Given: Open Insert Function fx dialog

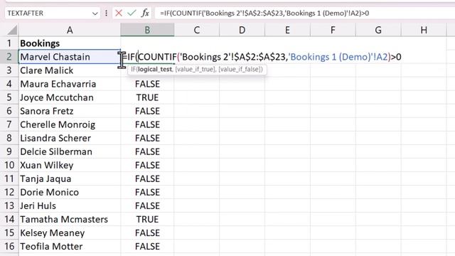Looking at the screenshot, I should coord(145,13).
